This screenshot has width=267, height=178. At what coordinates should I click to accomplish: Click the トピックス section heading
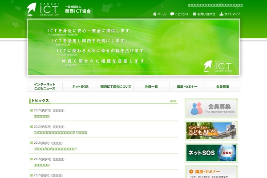40,101
